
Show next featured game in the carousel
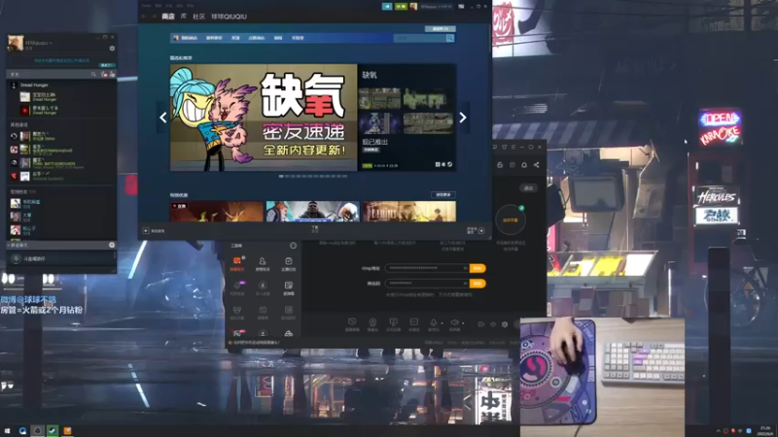point(463,118)
